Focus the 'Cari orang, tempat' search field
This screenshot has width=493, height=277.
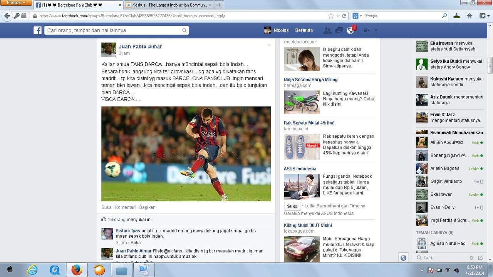click(x=112, y=30)
